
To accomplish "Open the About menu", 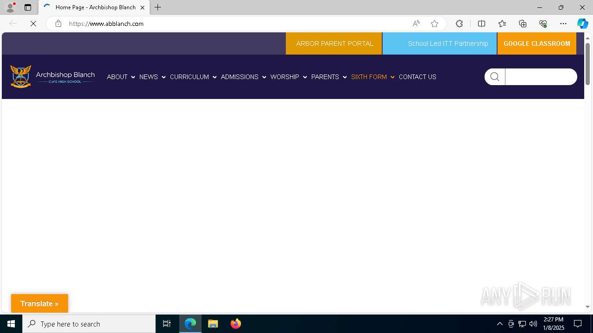I will pyautogui.click(x=117, y=77).
